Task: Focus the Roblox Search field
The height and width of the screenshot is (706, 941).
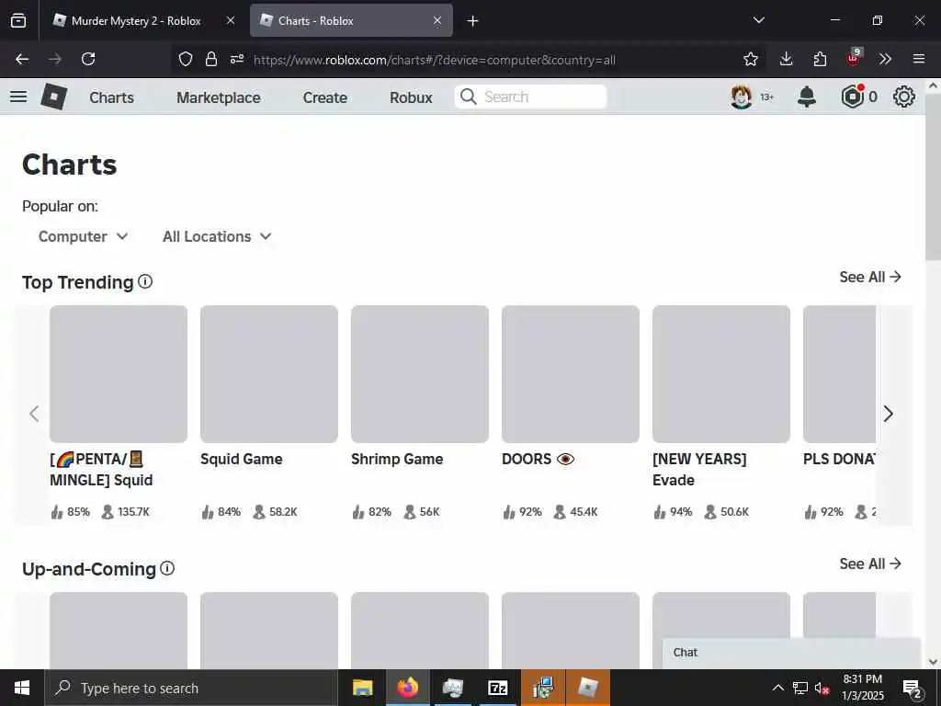Action: (530, 97)
